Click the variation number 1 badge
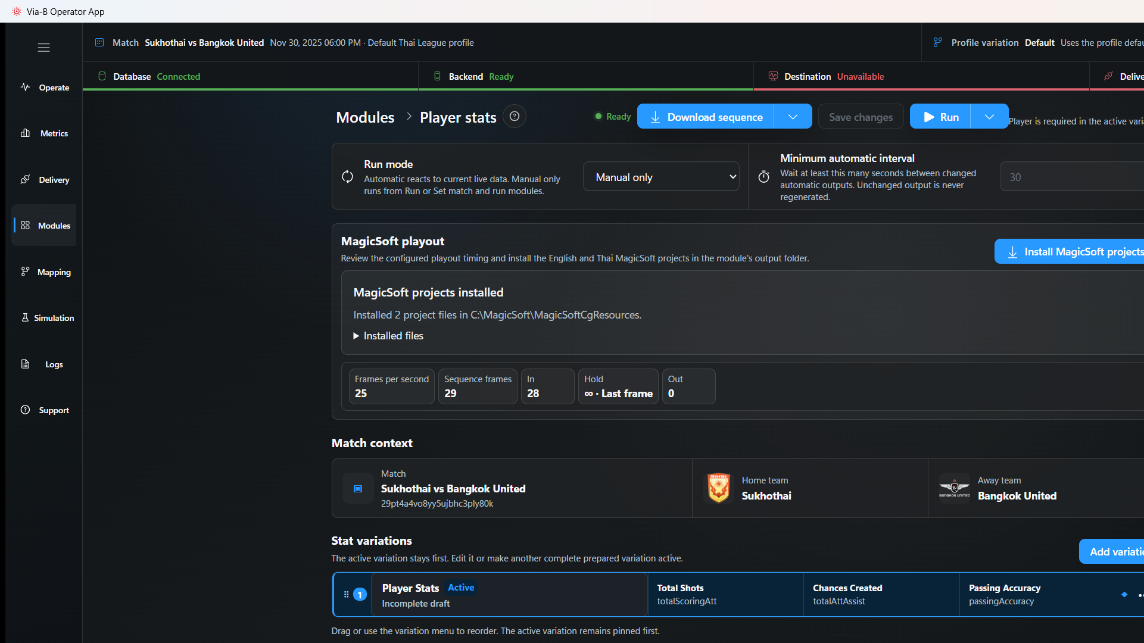1144x643 pixels. pyautogui.click(x=360, y=595)
